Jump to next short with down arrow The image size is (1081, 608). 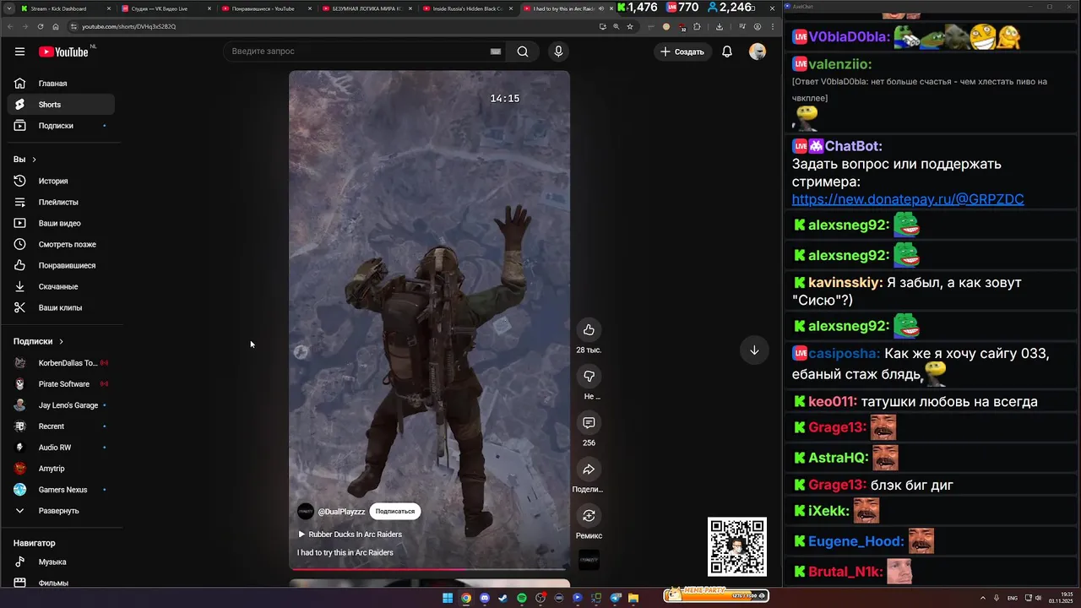pyautogui.click(x=754, y=350)
